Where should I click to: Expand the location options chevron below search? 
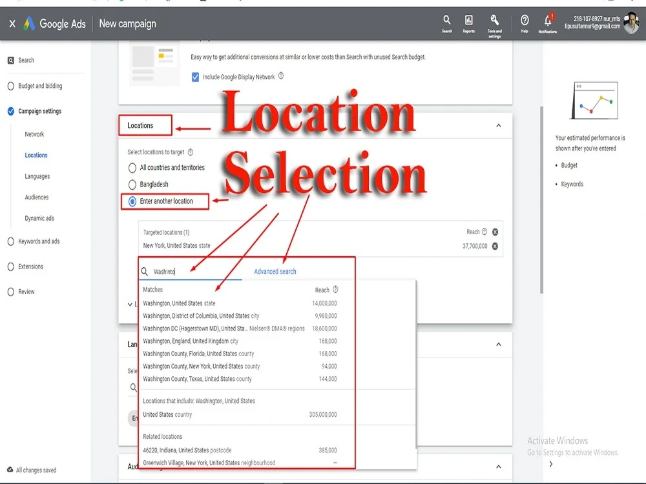point(130,305)
